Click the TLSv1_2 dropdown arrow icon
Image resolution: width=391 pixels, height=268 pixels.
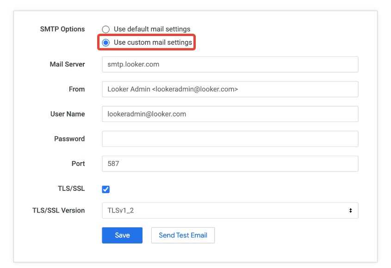pos(350,211)
